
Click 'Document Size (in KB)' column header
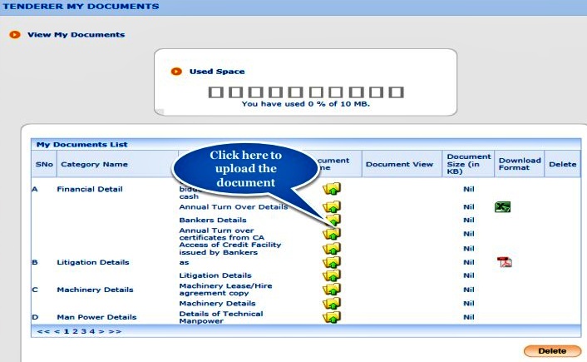pyautogui.click(x=469, y=164)
